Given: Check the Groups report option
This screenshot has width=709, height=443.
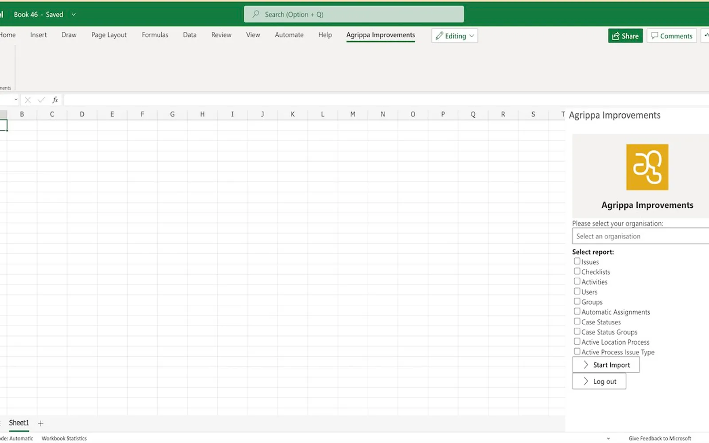Looking at the screenshot, I should click(577, 301).
